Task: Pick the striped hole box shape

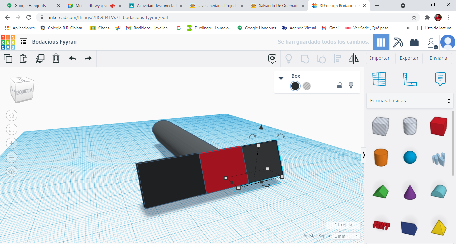Action: [x=381, y=126]
